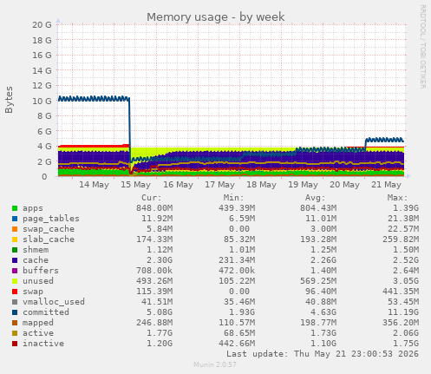
Task: Click the committed current value 5.08G
Action: [160, 312]
